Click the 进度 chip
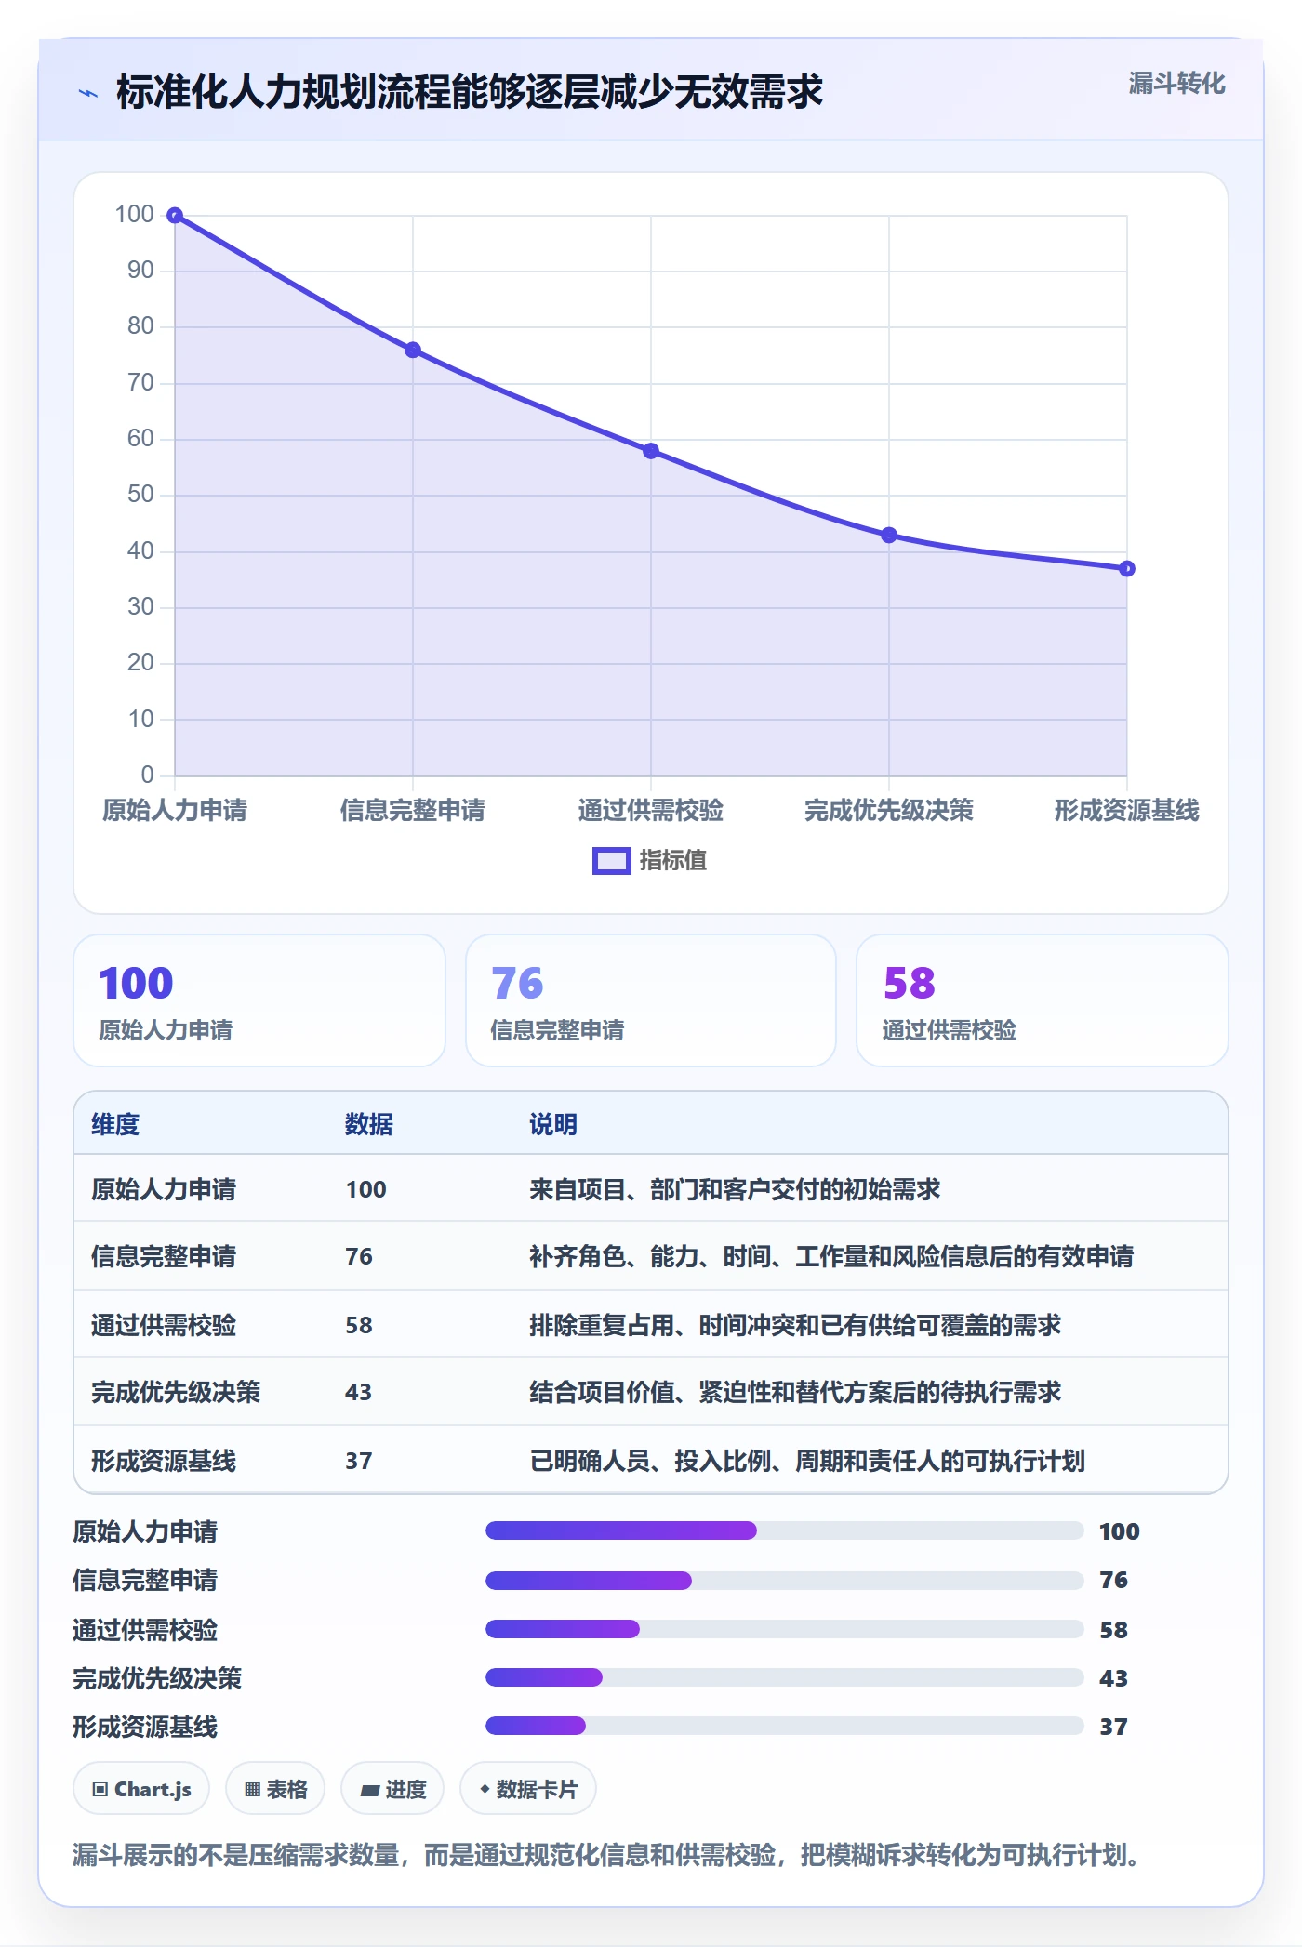 pyautogui.click(x=392, y=1789)
